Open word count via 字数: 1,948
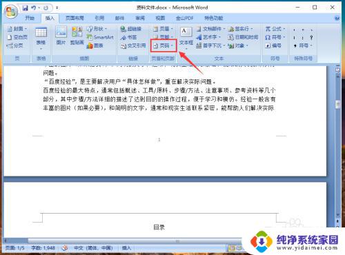Image resolution: width=345 pixels, height=255 pixels. [x=43, y=248]
